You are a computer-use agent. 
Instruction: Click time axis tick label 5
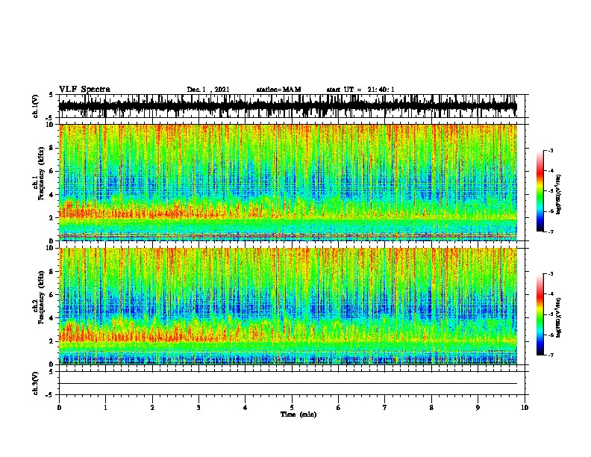(x=292, y=407)
